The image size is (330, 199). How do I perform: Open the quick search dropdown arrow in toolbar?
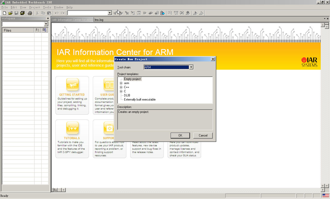(110, 13)
